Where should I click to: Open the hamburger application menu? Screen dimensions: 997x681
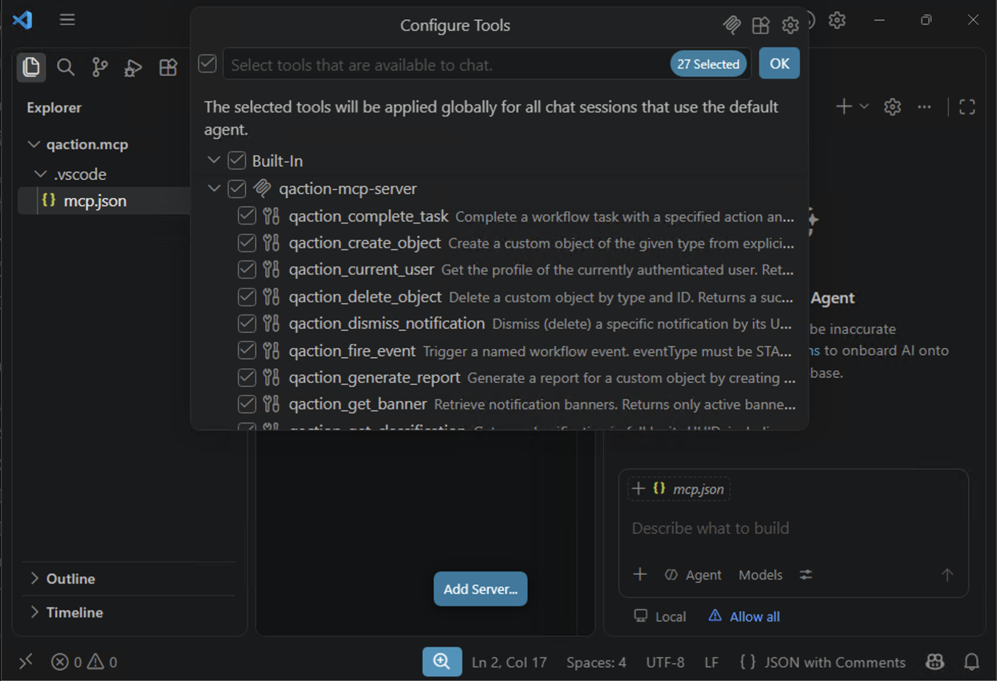click(67, 20)
